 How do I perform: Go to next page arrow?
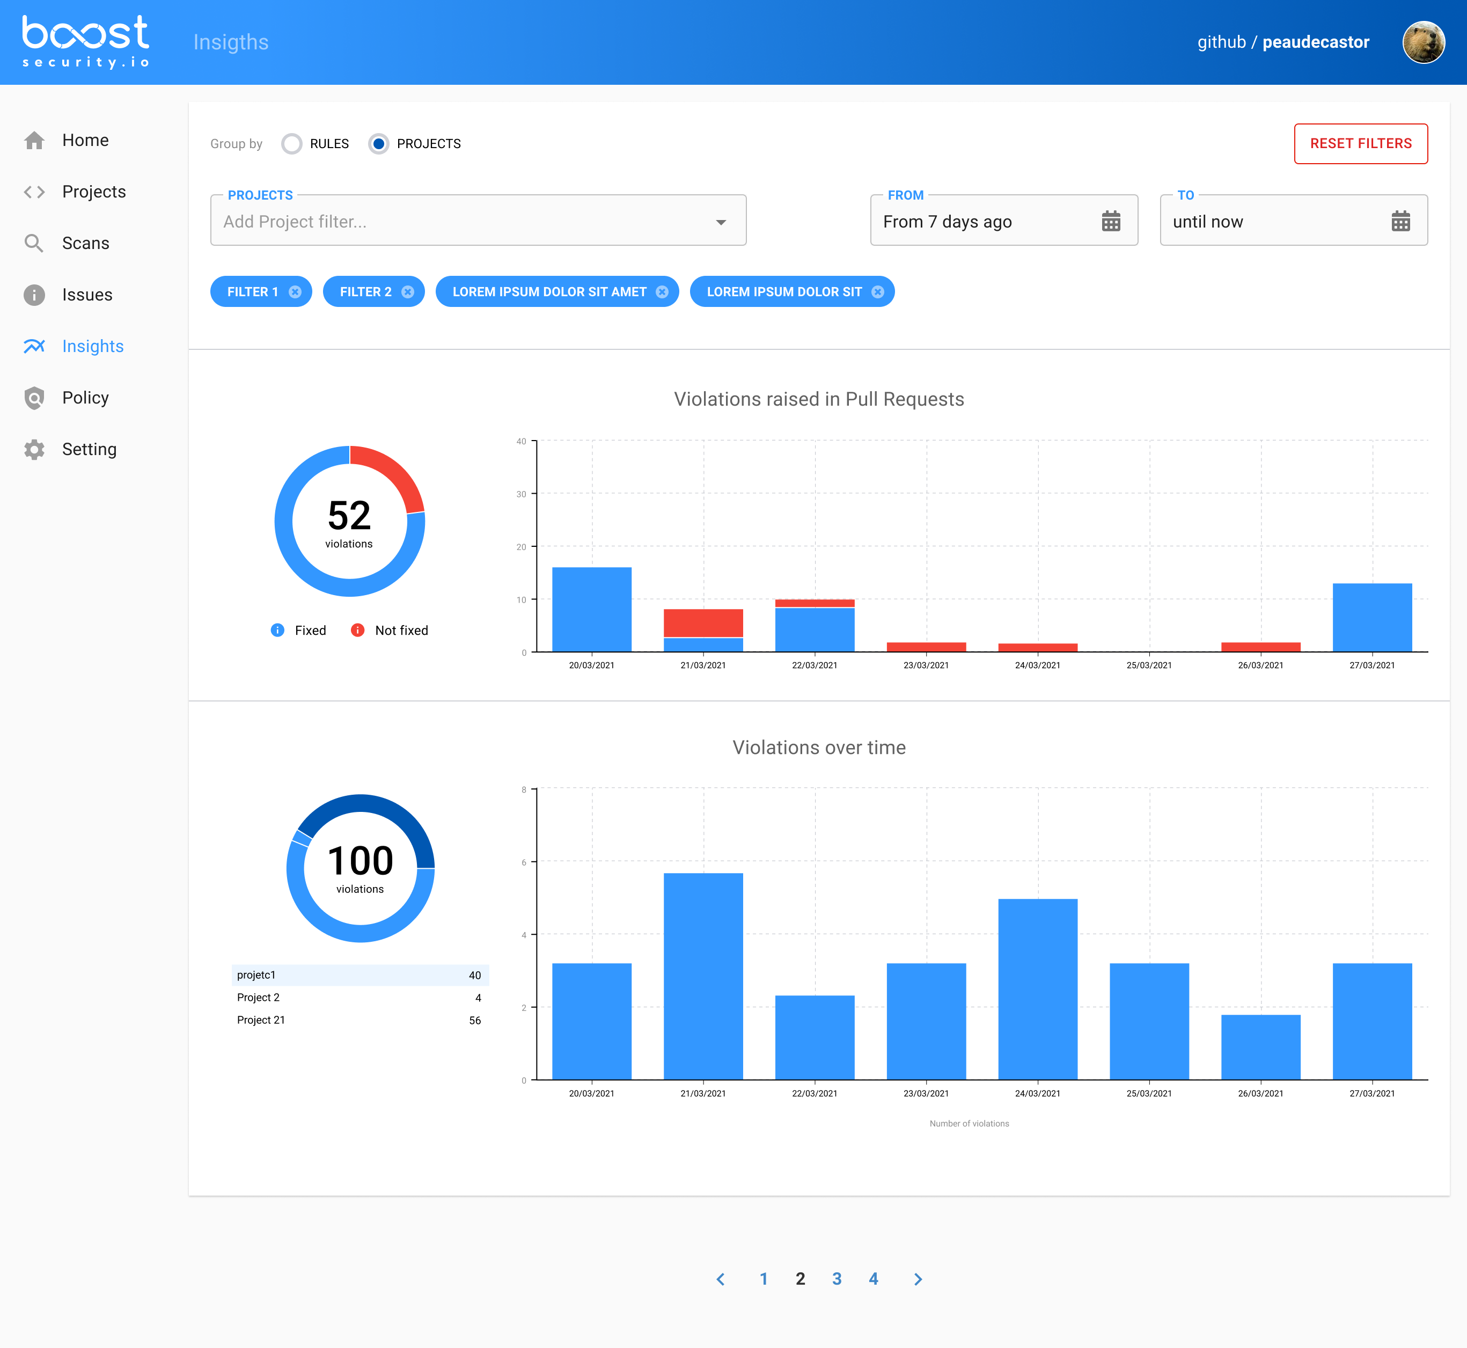[x=918, y=1279]
